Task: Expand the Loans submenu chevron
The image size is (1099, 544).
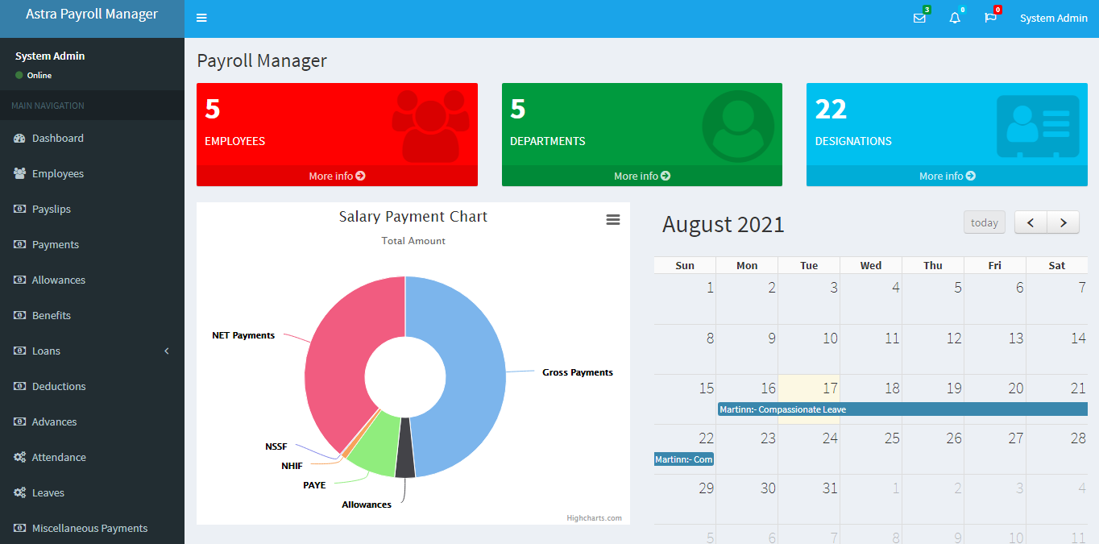Action: pyautogui.click(x=167, y=351)
